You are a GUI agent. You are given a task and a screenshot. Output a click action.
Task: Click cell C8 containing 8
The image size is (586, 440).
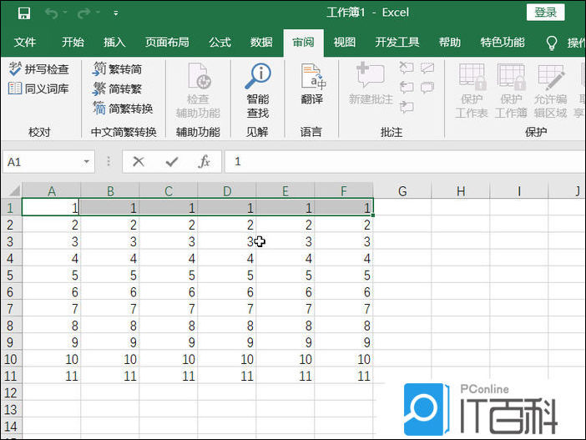(x=169, y=326)
